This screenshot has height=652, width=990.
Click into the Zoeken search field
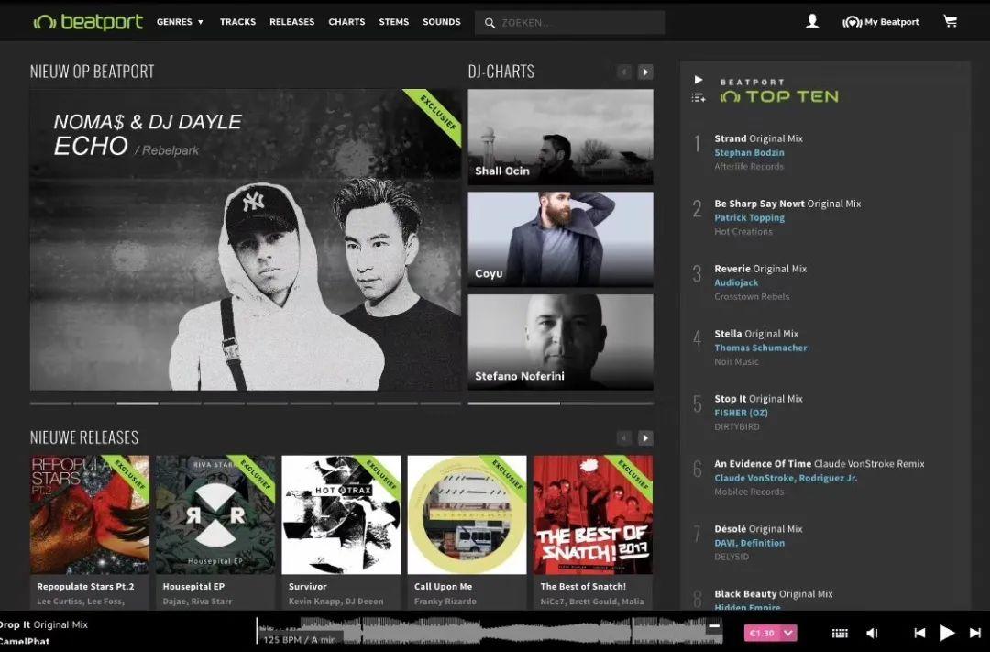tap(569, 23)
